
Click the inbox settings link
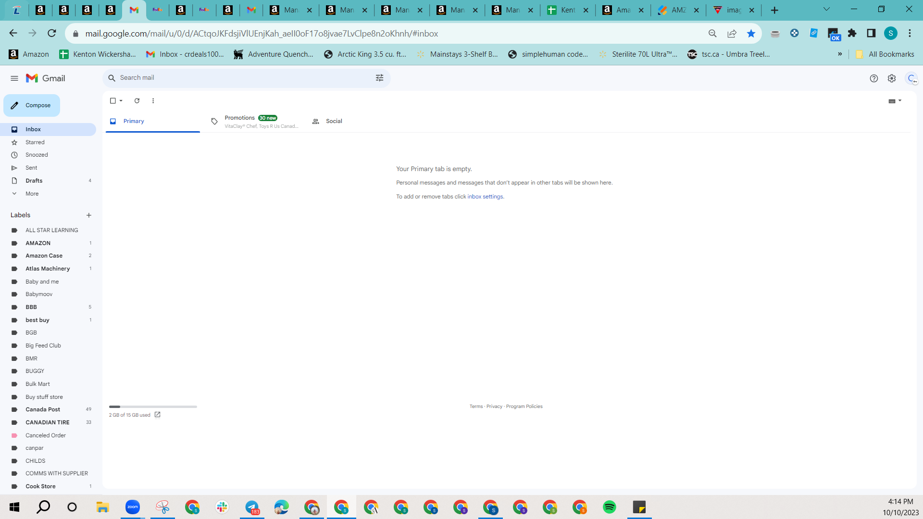pyautogui.click(x=486, y=197)
